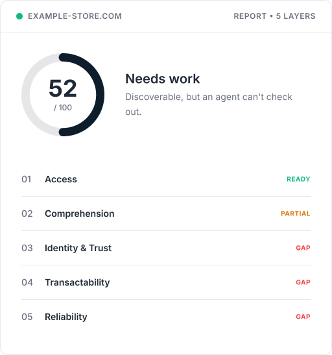Image resolution: width=332 pixels, height=355 pixels.
Task: Click the green status dot icon
Action: (x=19, y=16)
